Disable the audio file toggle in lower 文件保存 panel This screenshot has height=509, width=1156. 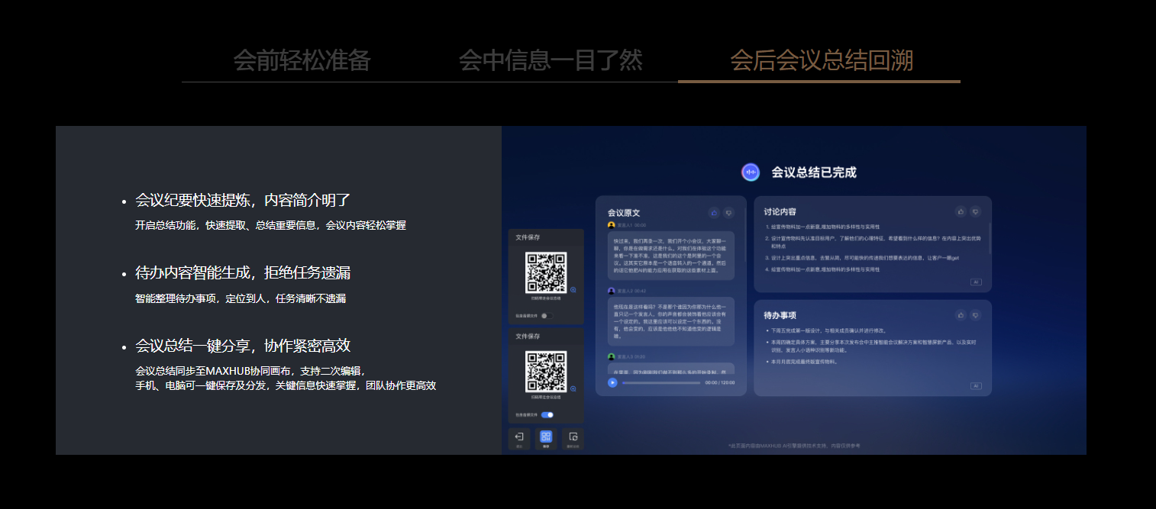point(547,415)
